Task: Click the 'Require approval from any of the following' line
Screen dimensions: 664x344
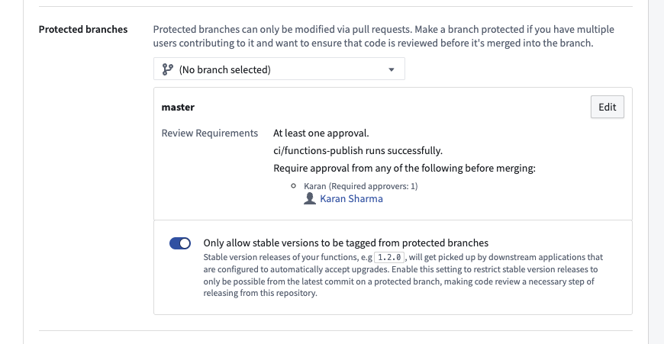Action: coord(405,168)
